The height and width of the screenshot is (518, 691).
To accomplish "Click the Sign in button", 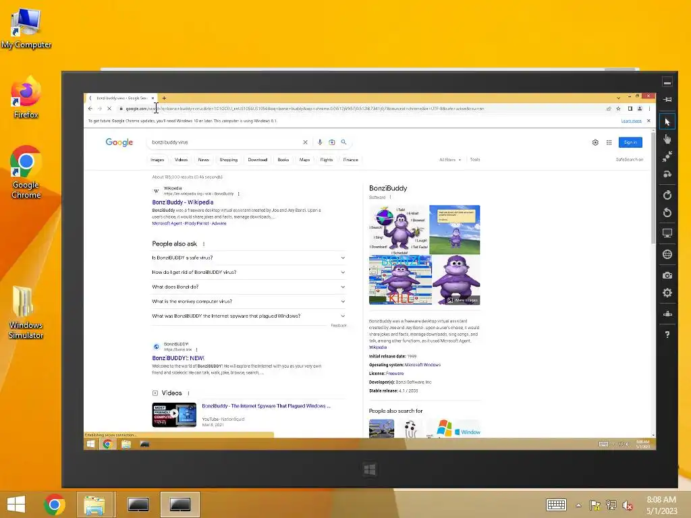I will (x=630, y=142).
